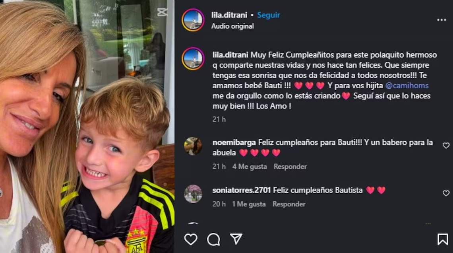Click the Seguir follow button

268,15
